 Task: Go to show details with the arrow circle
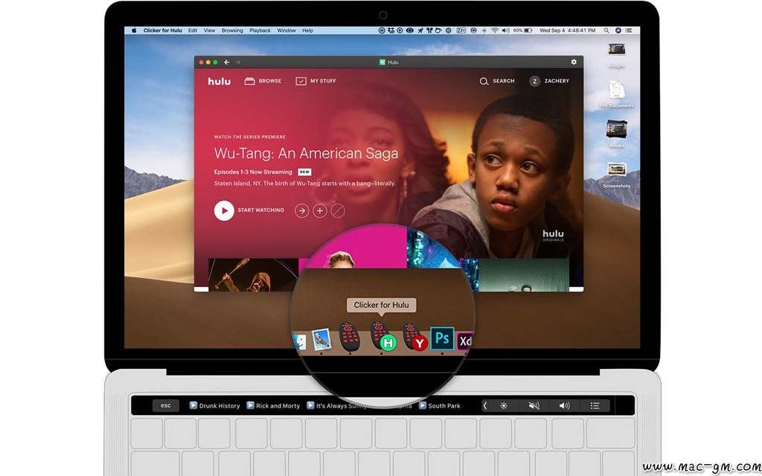coord(302,210)
